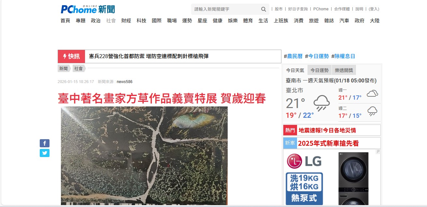The height and width of the screenshot is (207, 427).
Task: Click the 地震速報 hot news link
Action: 327,130
